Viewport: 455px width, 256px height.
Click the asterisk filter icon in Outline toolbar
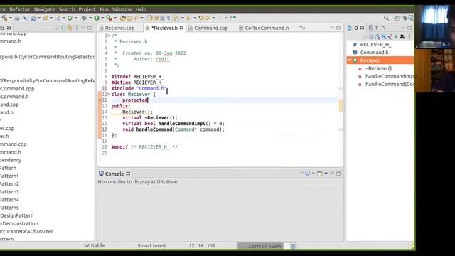click(402, 37)
